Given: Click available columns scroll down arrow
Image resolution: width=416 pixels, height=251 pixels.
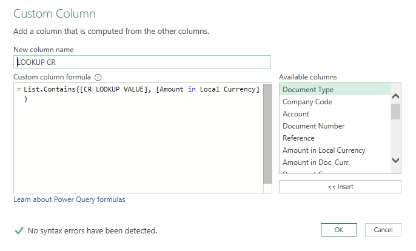Looking at the screenshot, I should coord(395,160).
